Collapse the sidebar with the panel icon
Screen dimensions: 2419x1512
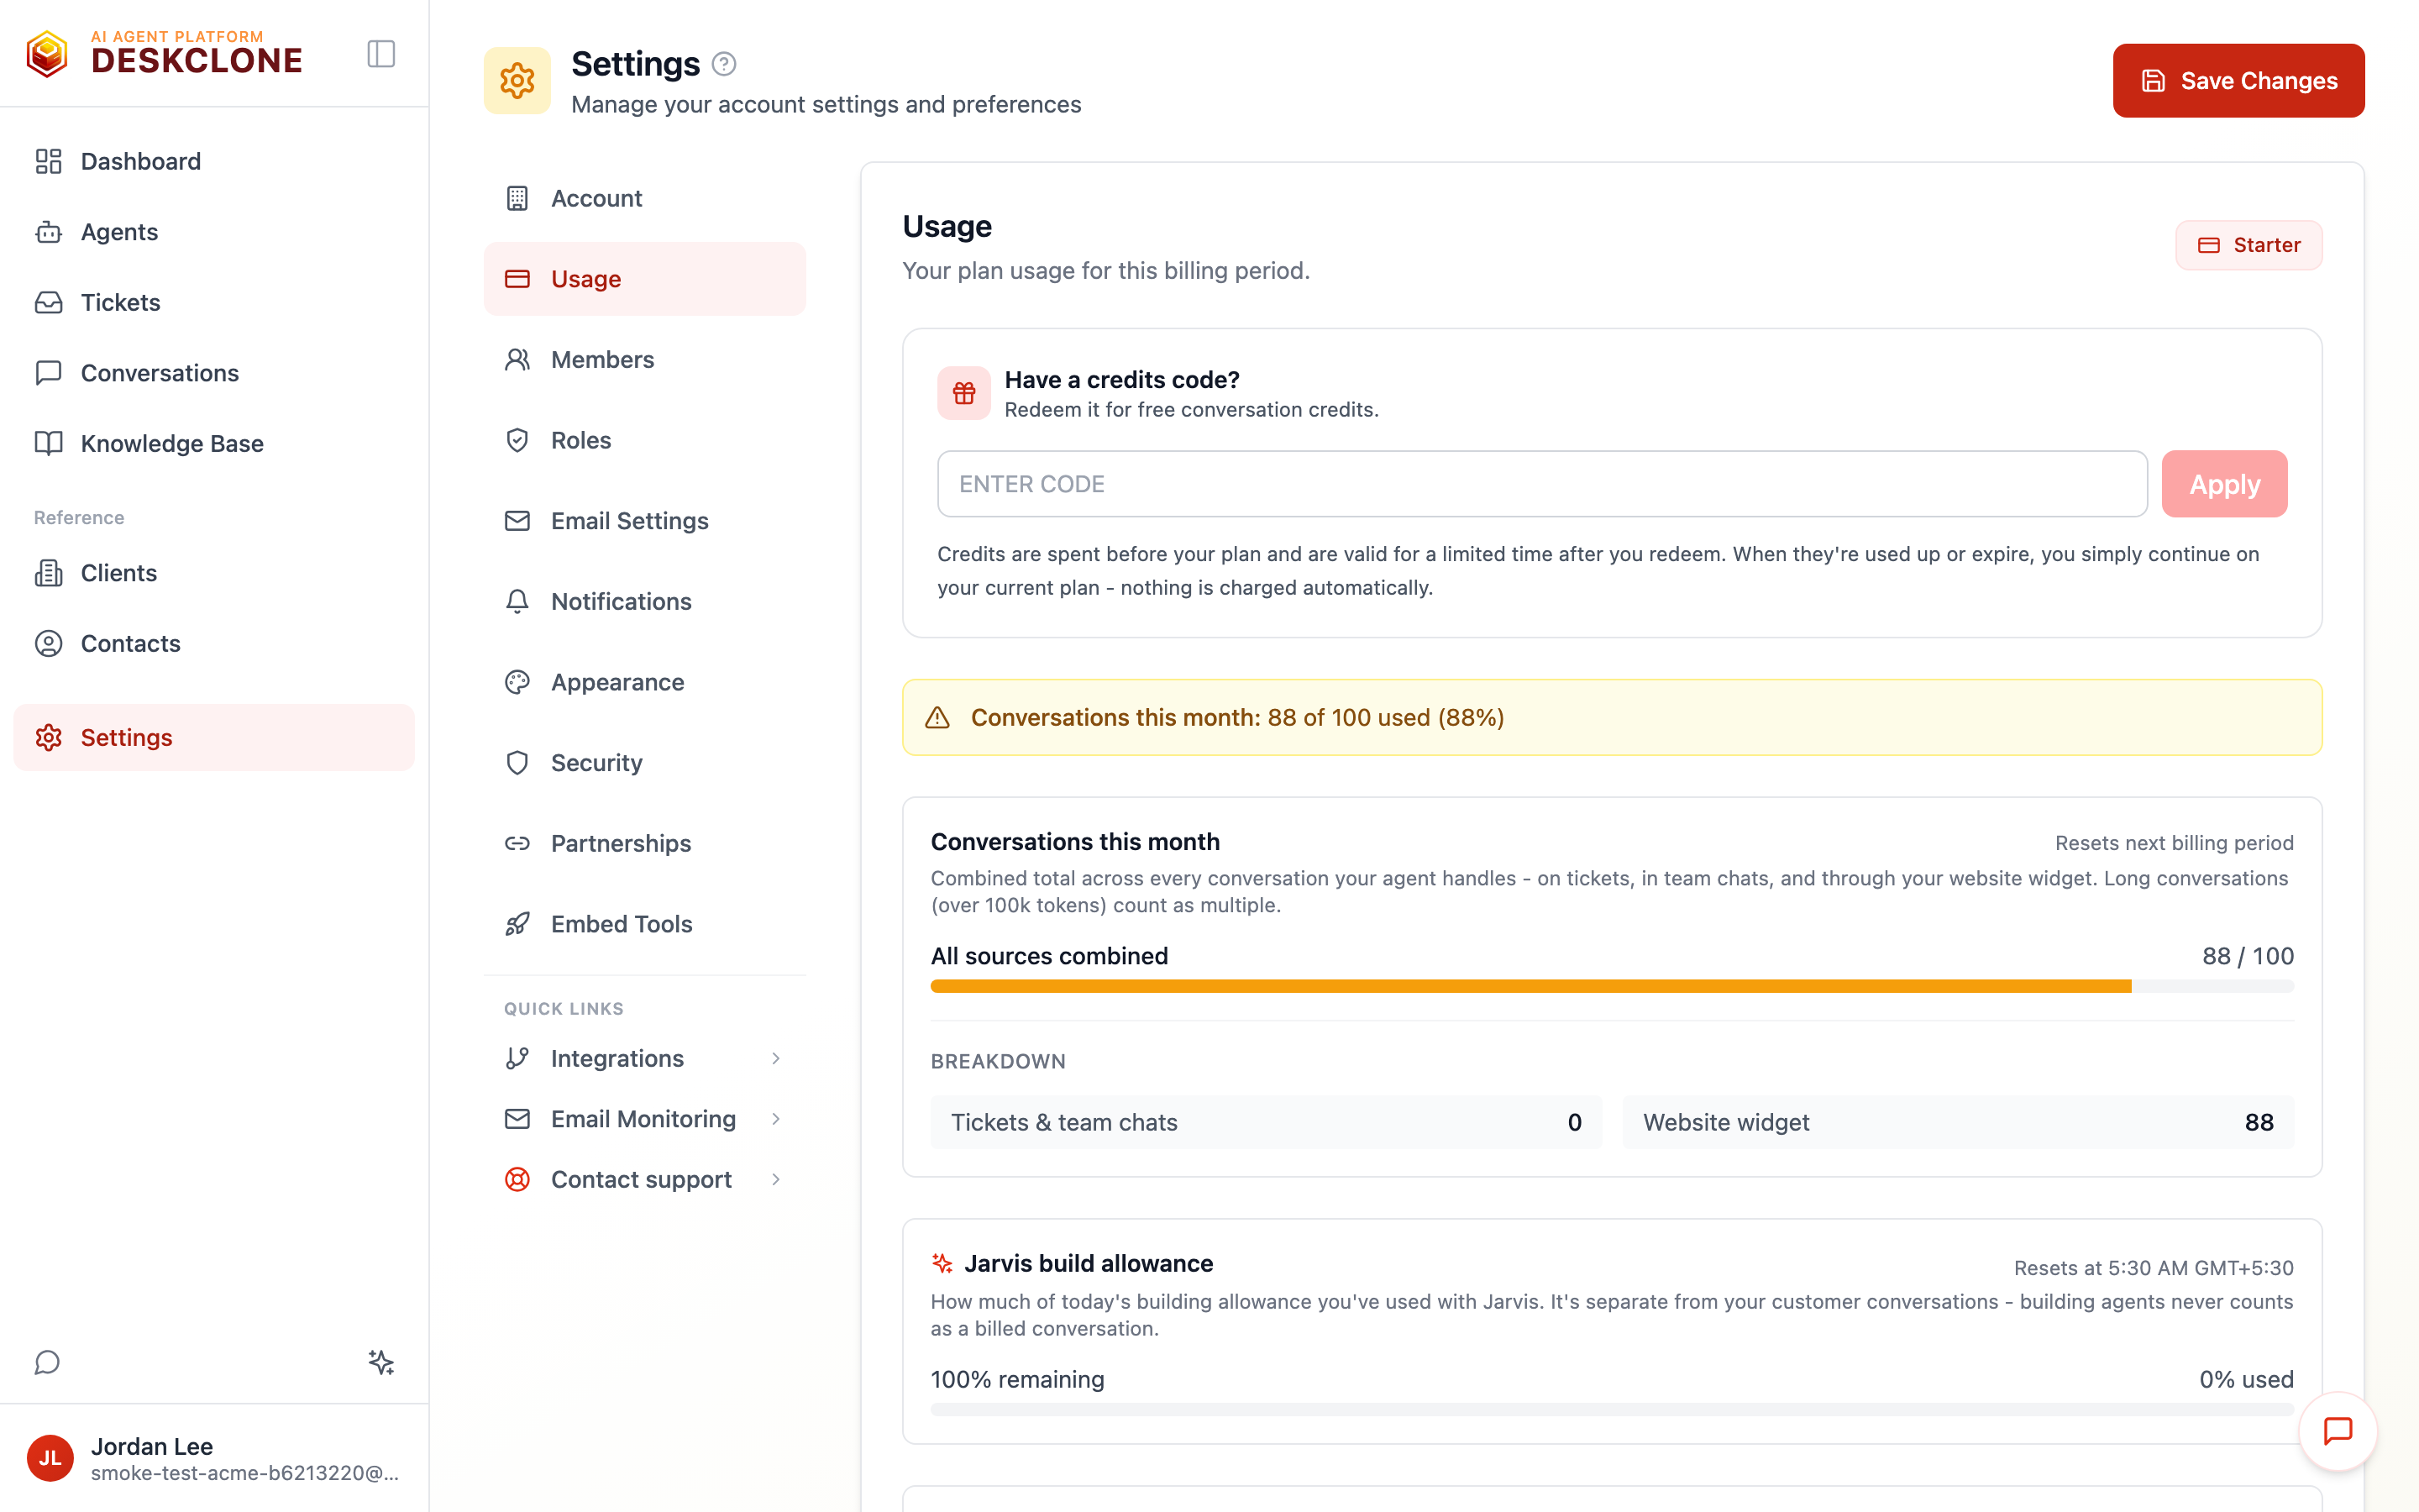380,54
